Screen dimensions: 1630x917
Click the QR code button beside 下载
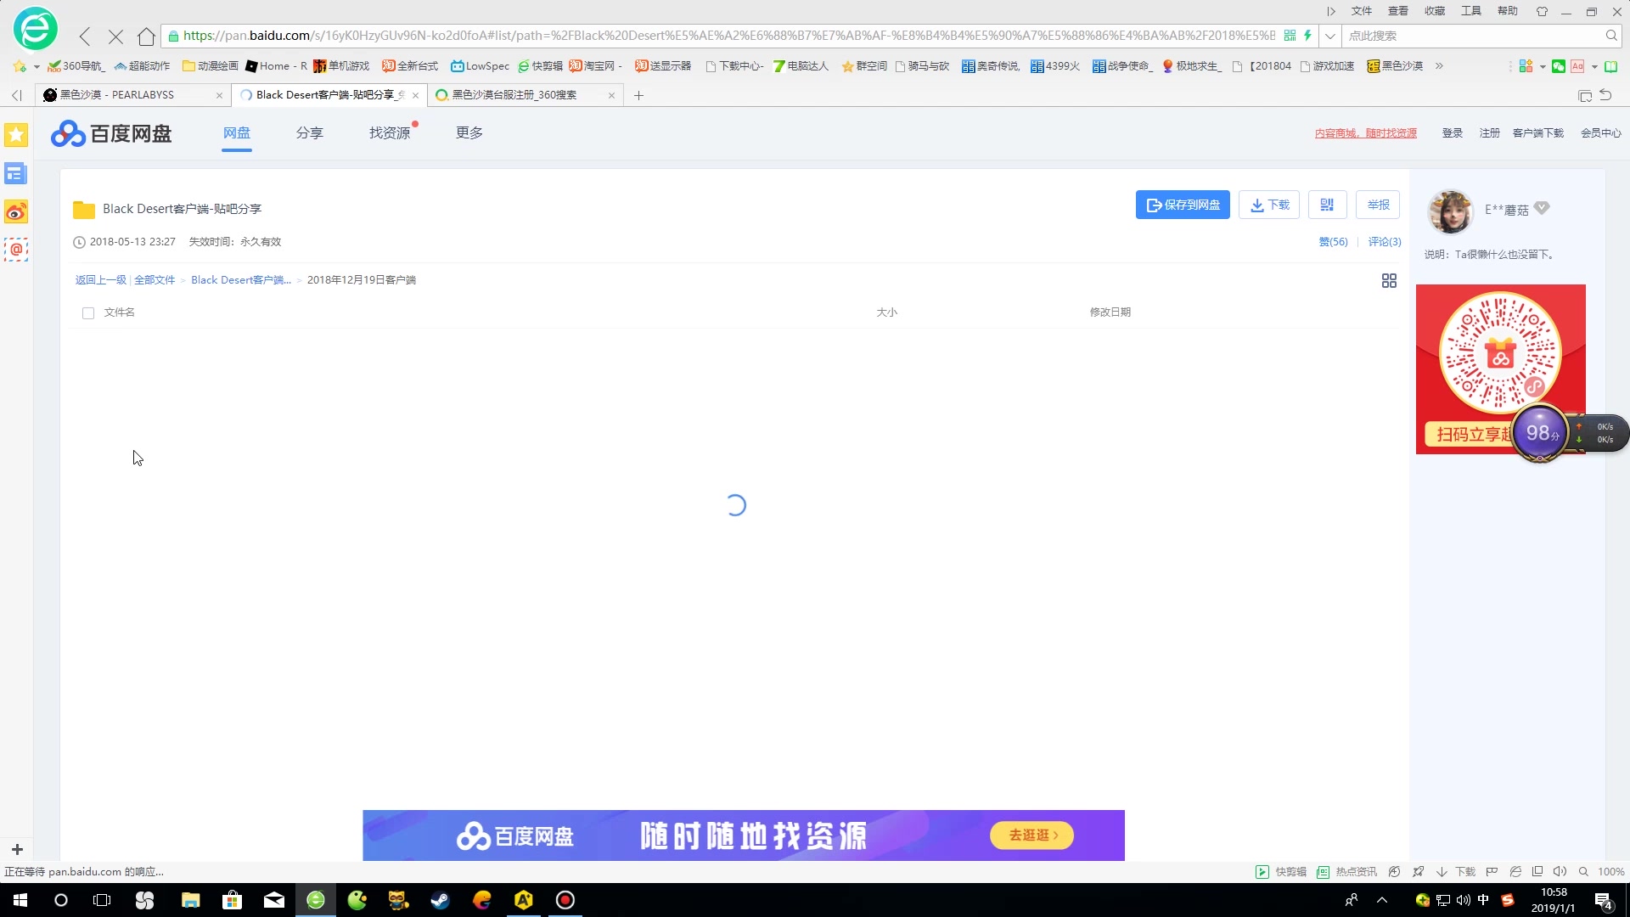click(1327, 205)
